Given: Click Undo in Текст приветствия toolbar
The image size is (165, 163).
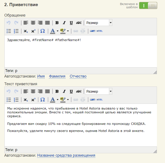Looking at the screenshot, I should (8, 91).
